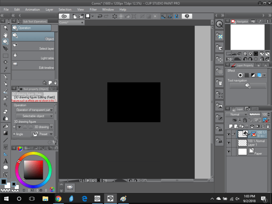Open the Animation menu
Viewport: 272px width, 204px height.
pos(32,10)
